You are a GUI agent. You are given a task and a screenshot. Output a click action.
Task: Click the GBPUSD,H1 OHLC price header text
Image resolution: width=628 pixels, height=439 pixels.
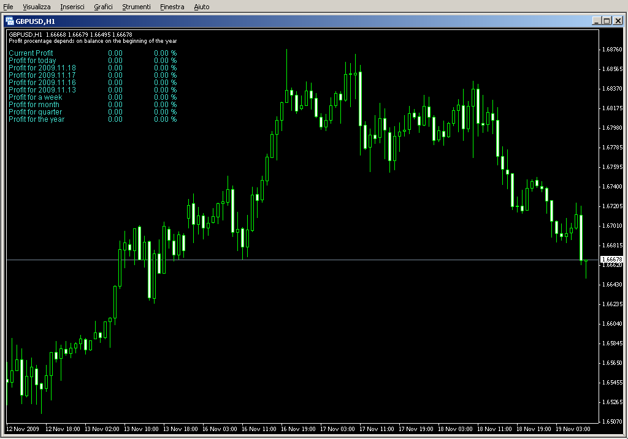click(x=71, y=34)
